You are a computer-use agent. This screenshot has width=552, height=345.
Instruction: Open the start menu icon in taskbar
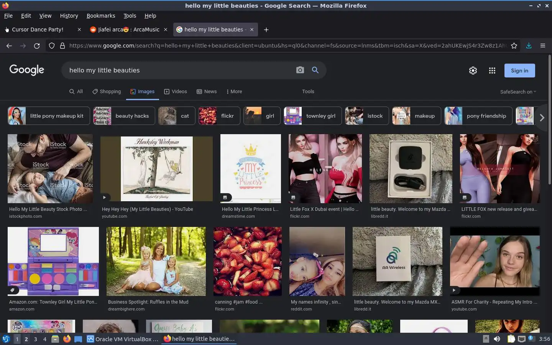click(x=6, y=339)
